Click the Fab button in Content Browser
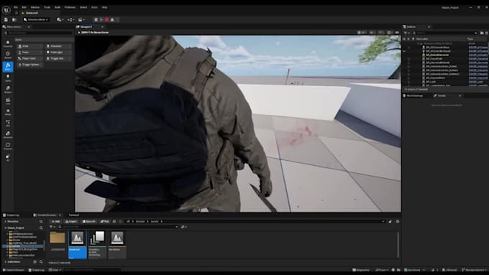The image size is (489, 275). [x=104, y=221]
